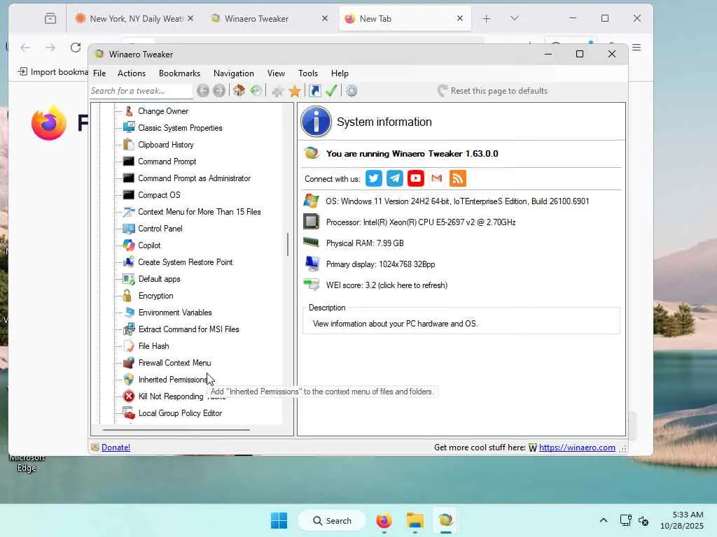Screen dimensions: 717x537
Task: Add this page to bookmarks yellow star
Action: click(x=295, y=91)
